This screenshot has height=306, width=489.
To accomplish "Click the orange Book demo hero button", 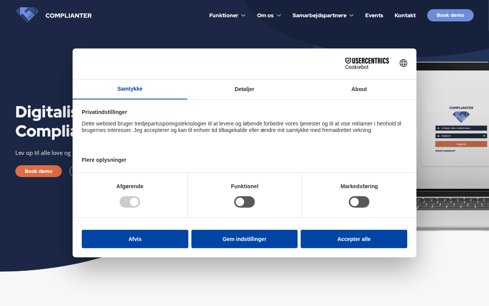I will coord(39,171).
